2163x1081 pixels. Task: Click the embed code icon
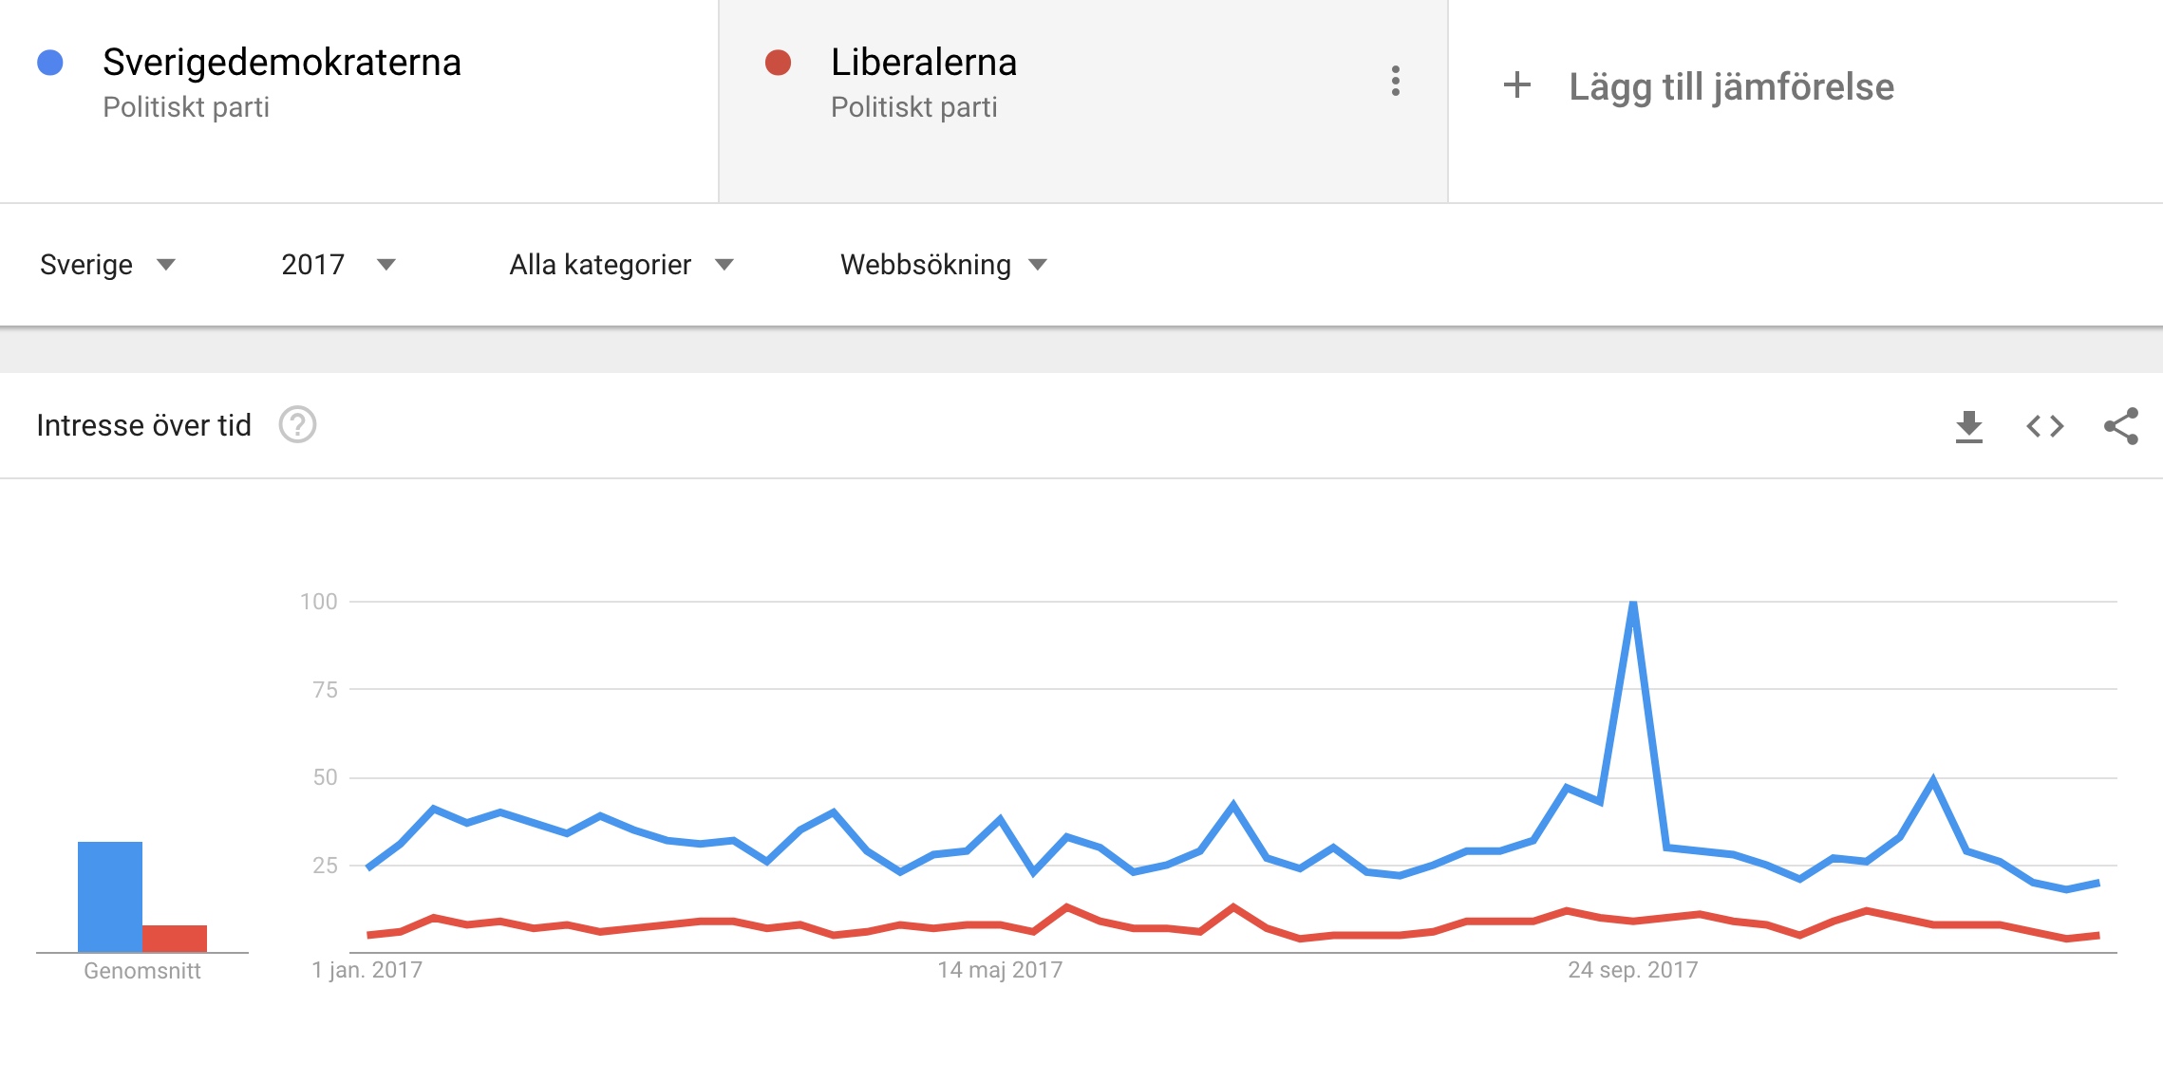[2044, 426]
